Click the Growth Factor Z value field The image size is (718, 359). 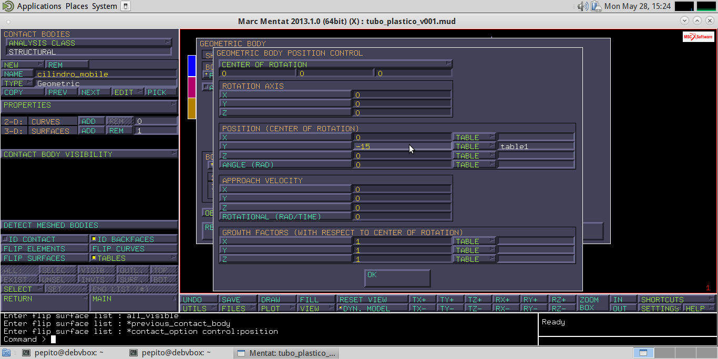coord(402,259)
